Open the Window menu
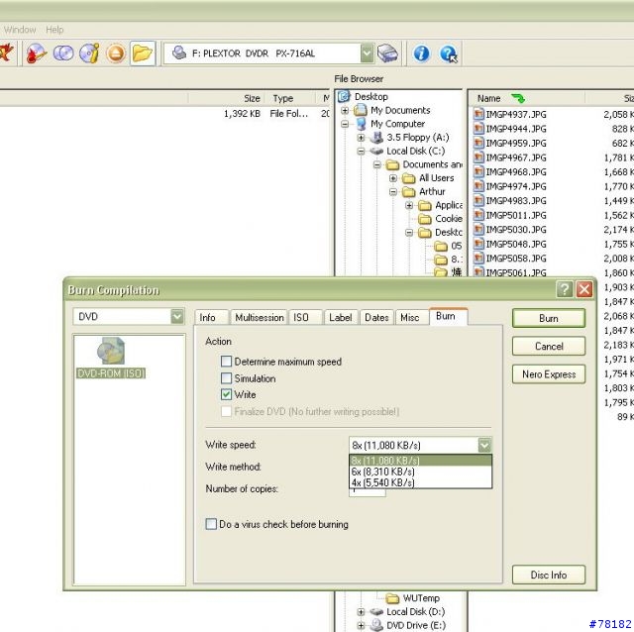The width and height of the screenshot is (634, 632). click(x=20, y=30)
